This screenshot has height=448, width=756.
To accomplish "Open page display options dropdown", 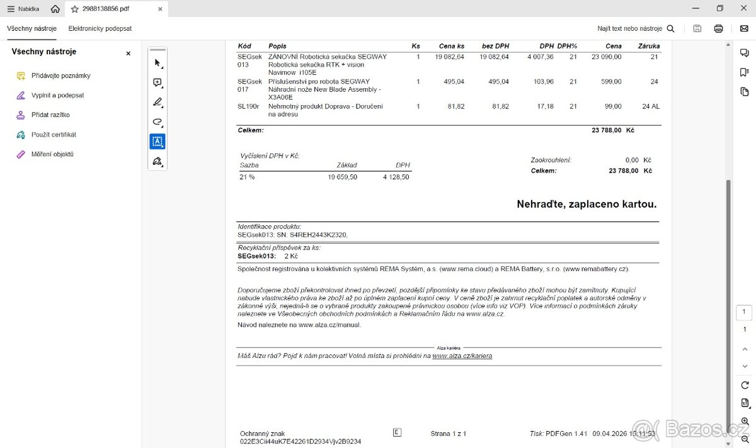I will point(745,403).
